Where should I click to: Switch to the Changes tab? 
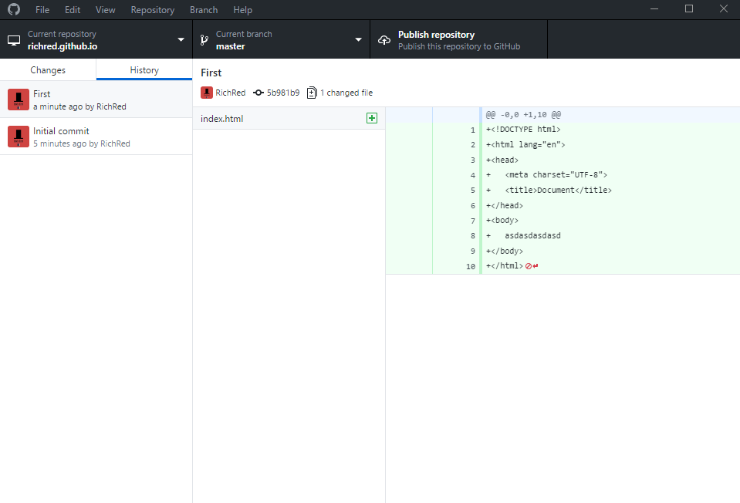click(48, 69)
